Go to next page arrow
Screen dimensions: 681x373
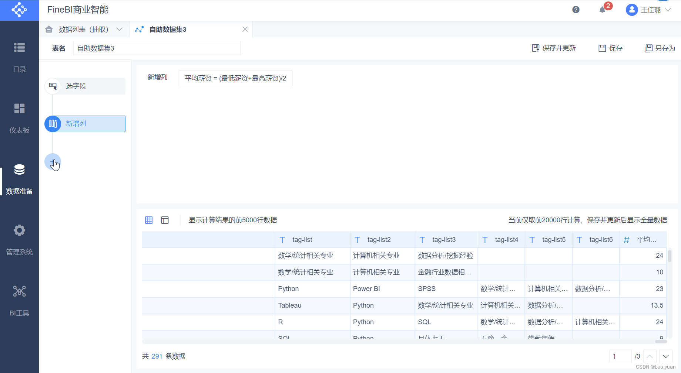pyautogui.click(x=666, y=356)
